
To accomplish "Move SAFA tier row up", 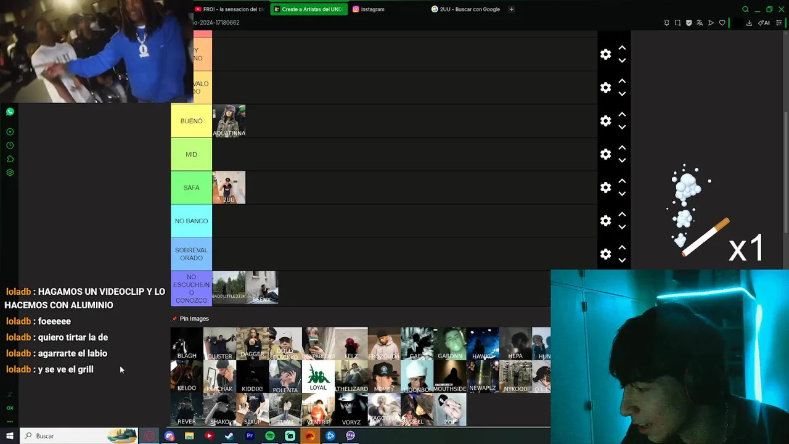I will coord(622,181).
